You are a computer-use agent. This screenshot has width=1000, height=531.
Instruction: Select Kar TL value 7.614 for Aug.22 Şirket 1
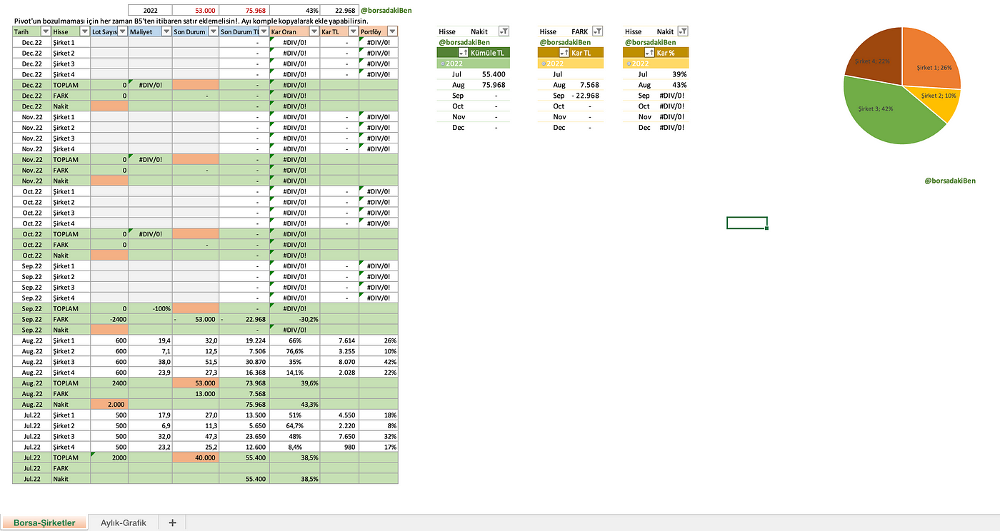(x=339, y=340)
